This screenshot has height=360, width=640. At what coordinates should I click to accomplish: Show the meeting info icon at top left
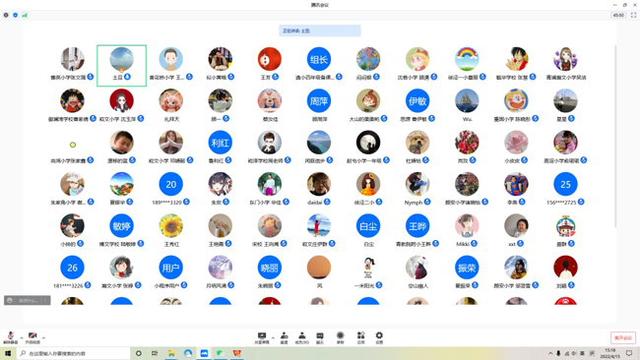[6, 15]
